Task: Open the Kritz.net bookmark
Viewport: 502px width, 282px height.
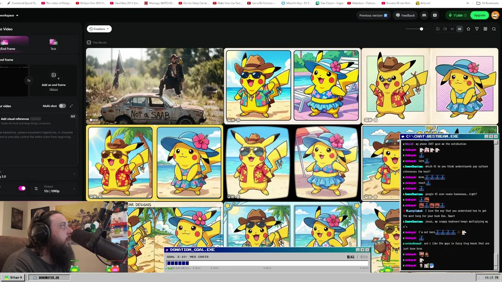Action: [x=423, y=3]
